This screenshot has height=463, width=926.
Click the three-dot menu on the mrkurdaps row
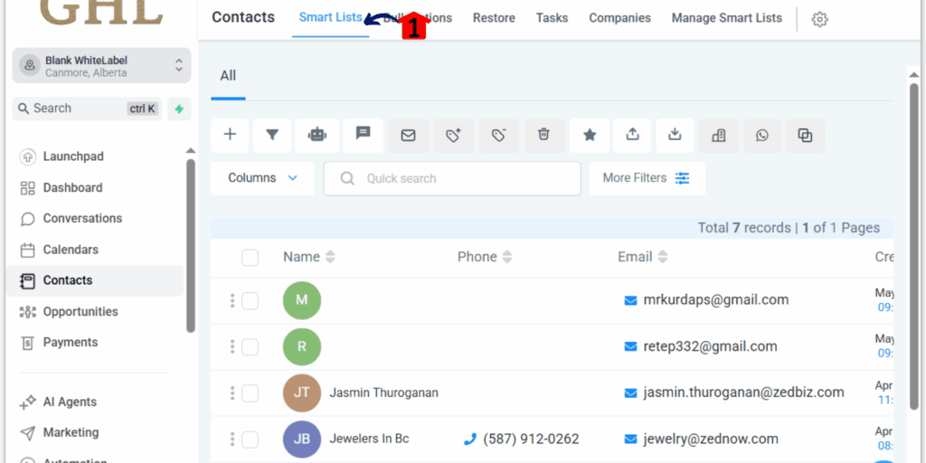point(232,300)
